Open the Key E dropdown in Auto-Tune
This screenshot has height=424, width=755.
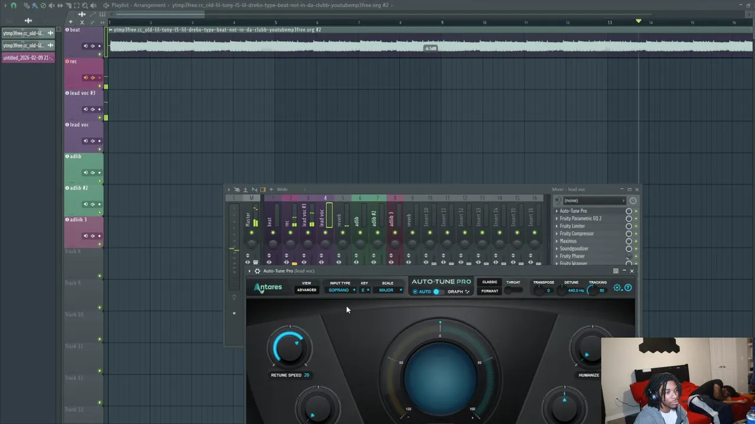[x=366, y=290]
